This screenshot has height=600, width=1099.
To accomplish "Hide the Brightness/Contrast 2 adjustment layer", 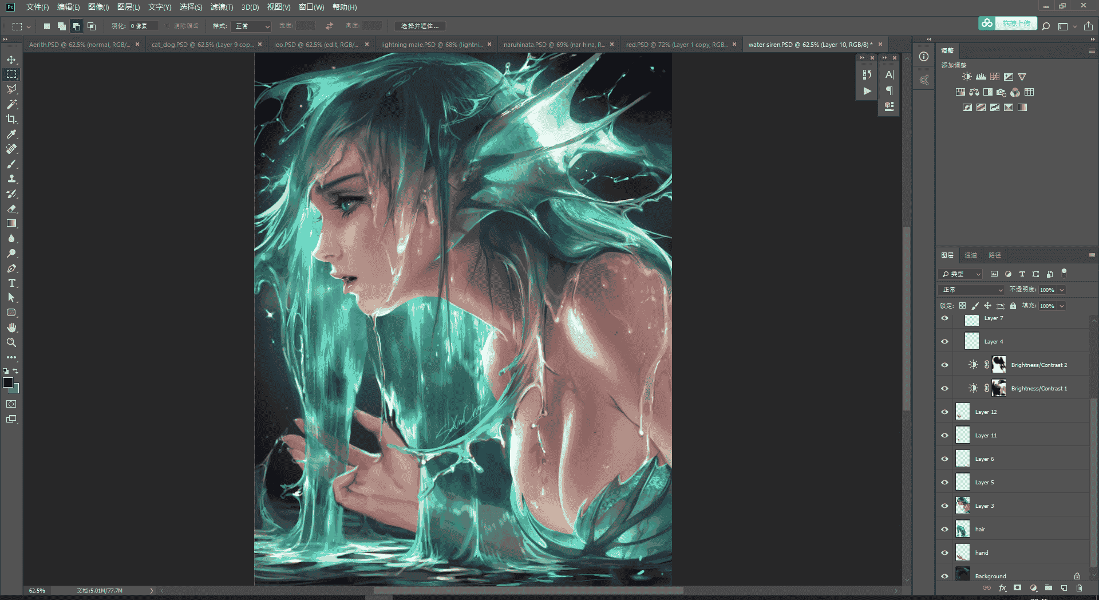I will [x=944, y=365].
